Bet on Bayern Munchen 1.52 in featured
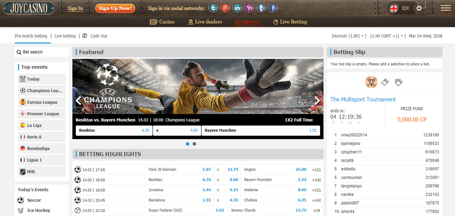Screen dimensions: 455x216 261,131
